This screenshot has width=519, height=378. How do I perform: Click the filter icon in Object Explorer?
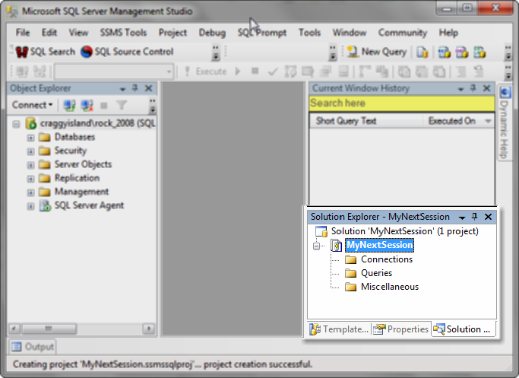coord(121,105)
